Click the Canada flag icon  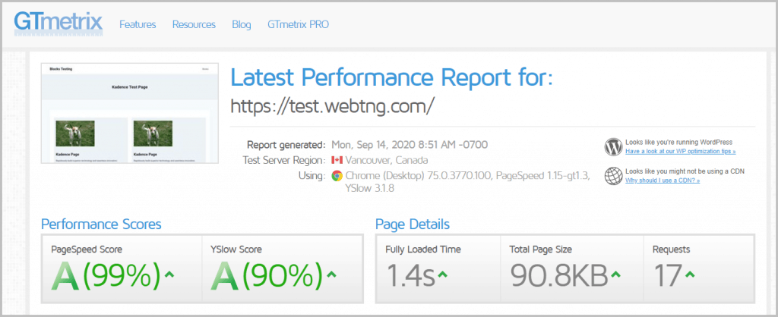[x=337, y=160]
